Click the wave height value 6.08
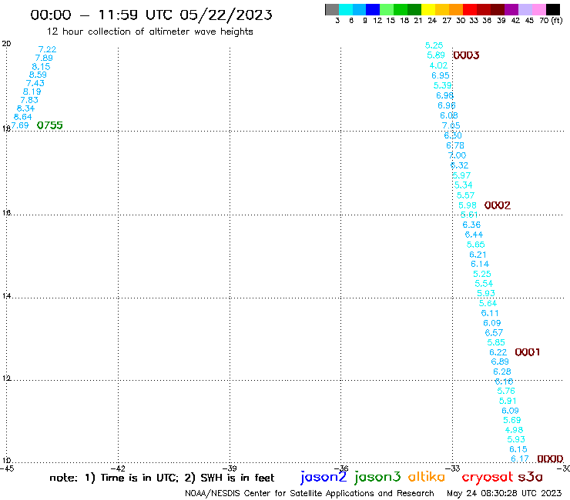 [449, 115]
